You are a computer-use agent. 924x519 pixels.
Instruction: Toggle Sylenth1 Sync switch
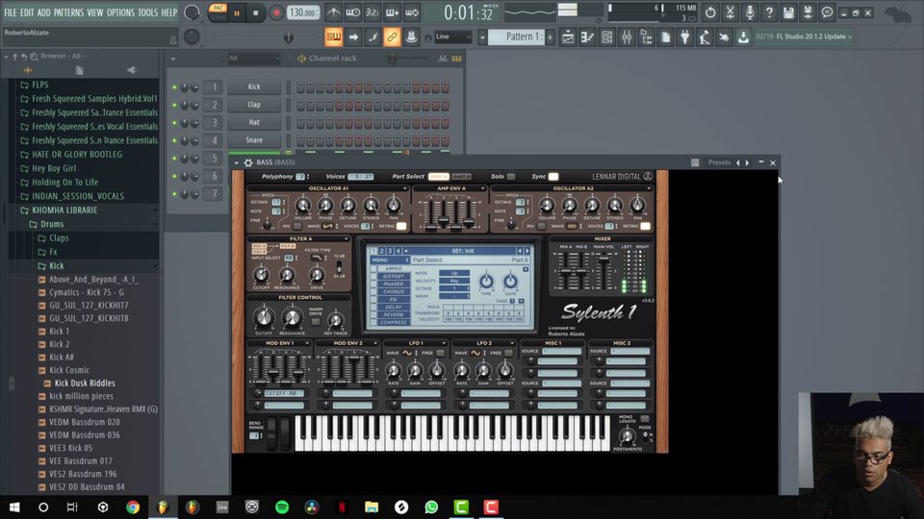(x=553, y=177)
